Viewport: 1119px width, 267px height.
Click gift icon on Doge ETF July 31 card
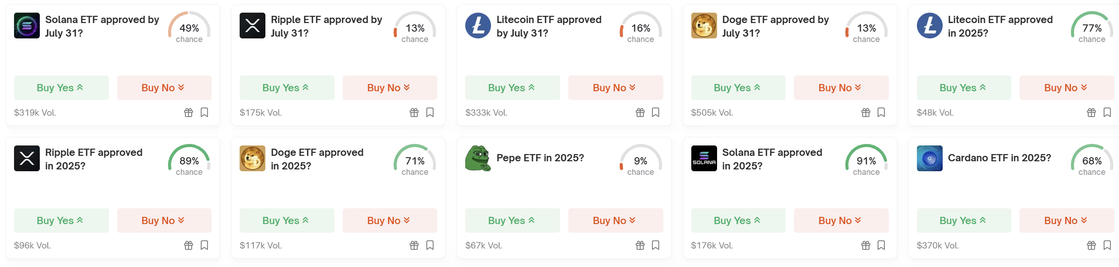point(866,112)
